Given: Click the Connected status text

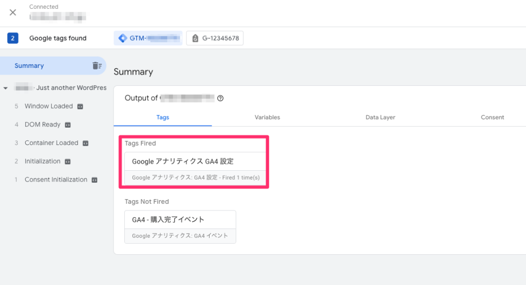Looking at the screenshot, I should tap(44, 7).
